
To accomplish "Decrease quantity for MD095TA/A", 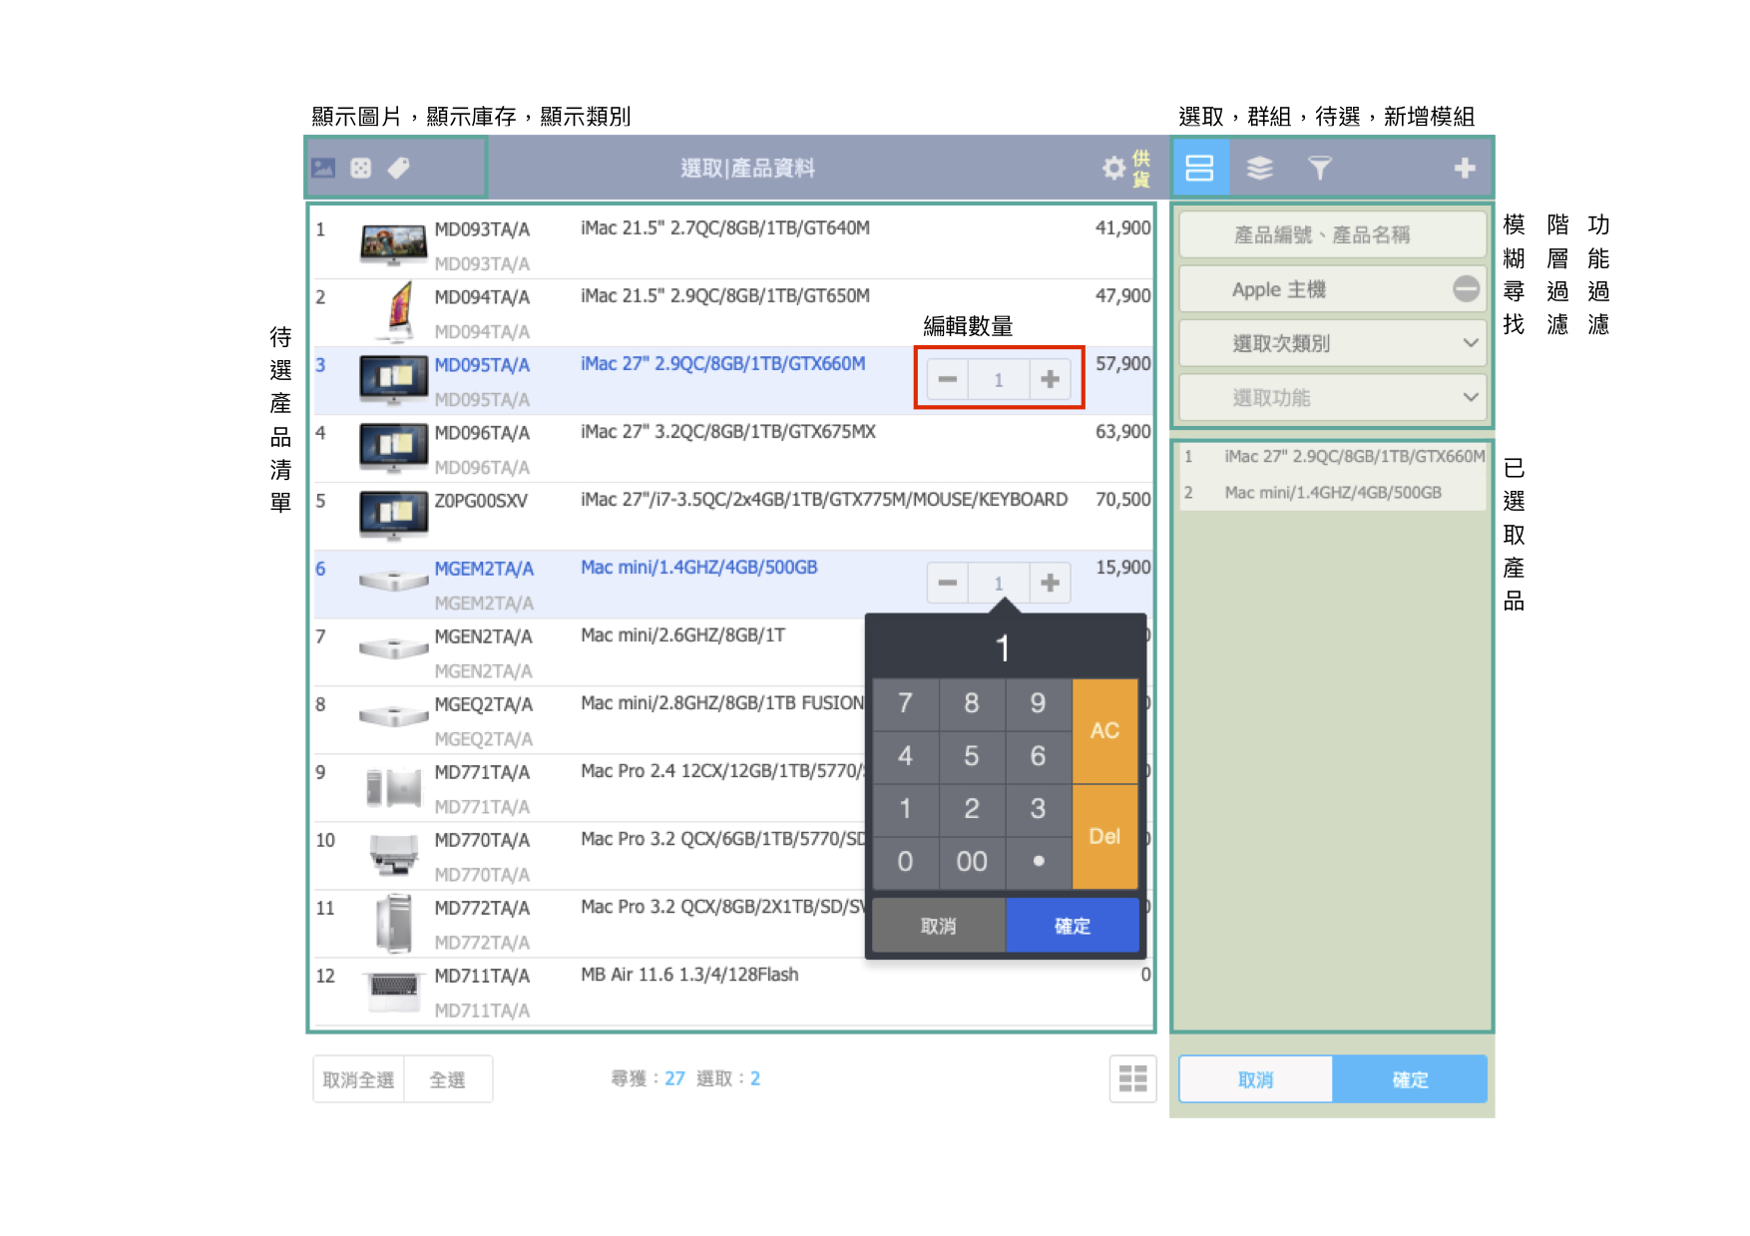I will tap(948, 379).
